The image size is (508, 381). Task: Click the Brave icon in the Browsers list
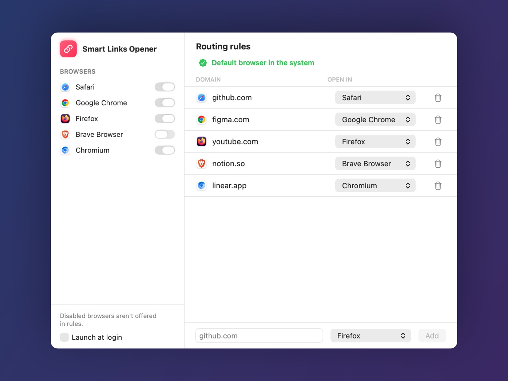(x=65, y=135)
